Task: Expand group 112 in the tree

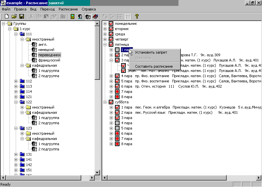Action: (x=16, y=81)
